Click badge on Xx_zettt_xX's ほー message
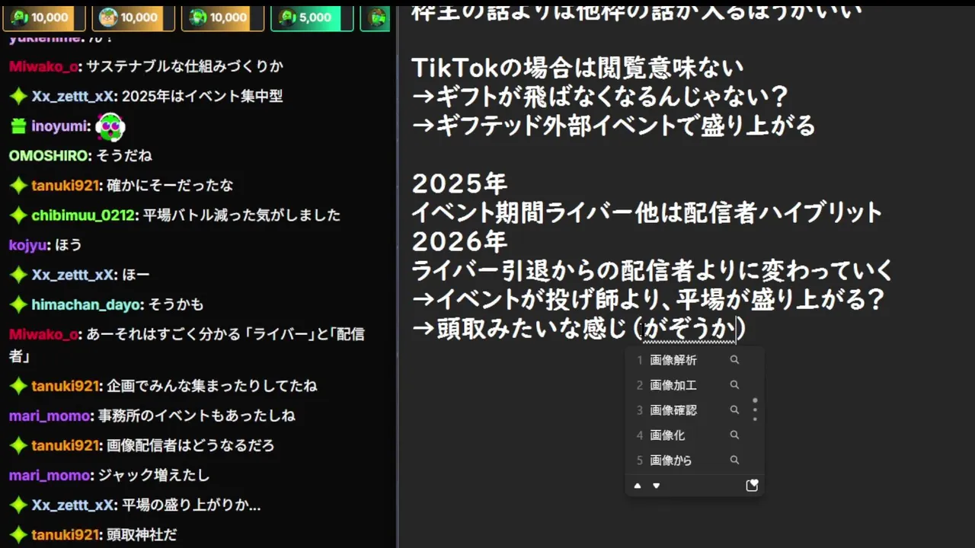975x548 pixels. point(18,275)
